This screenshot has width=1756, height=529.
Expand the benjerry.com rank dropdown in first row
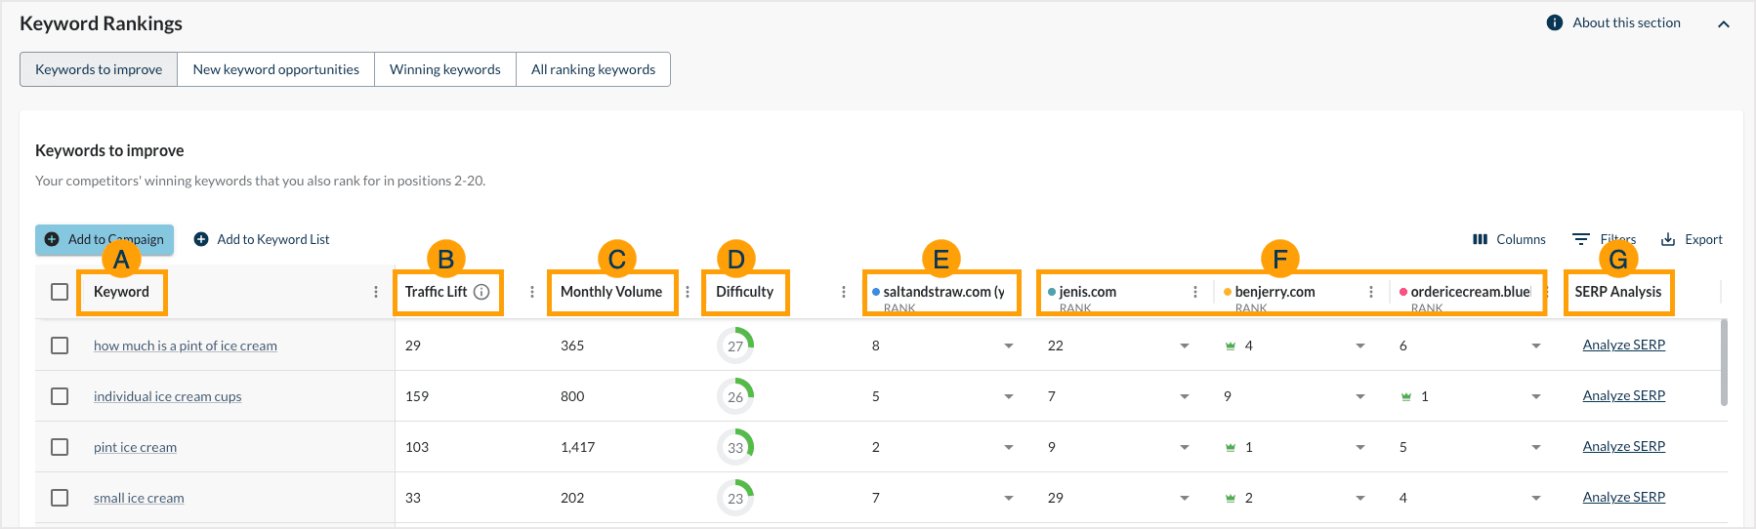coord(1360,346)
